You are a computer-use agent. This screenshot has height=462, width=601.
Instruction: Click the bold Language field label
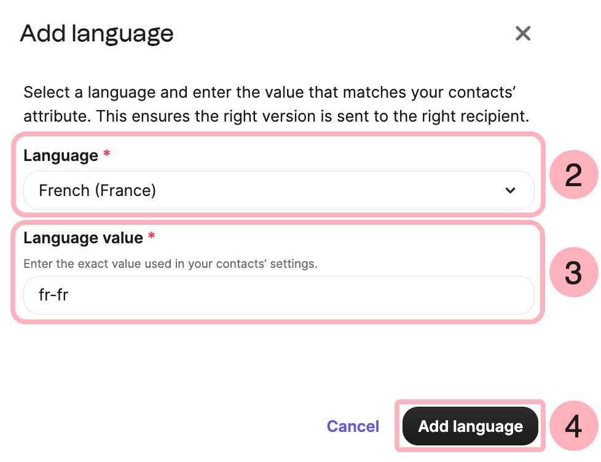61,155
